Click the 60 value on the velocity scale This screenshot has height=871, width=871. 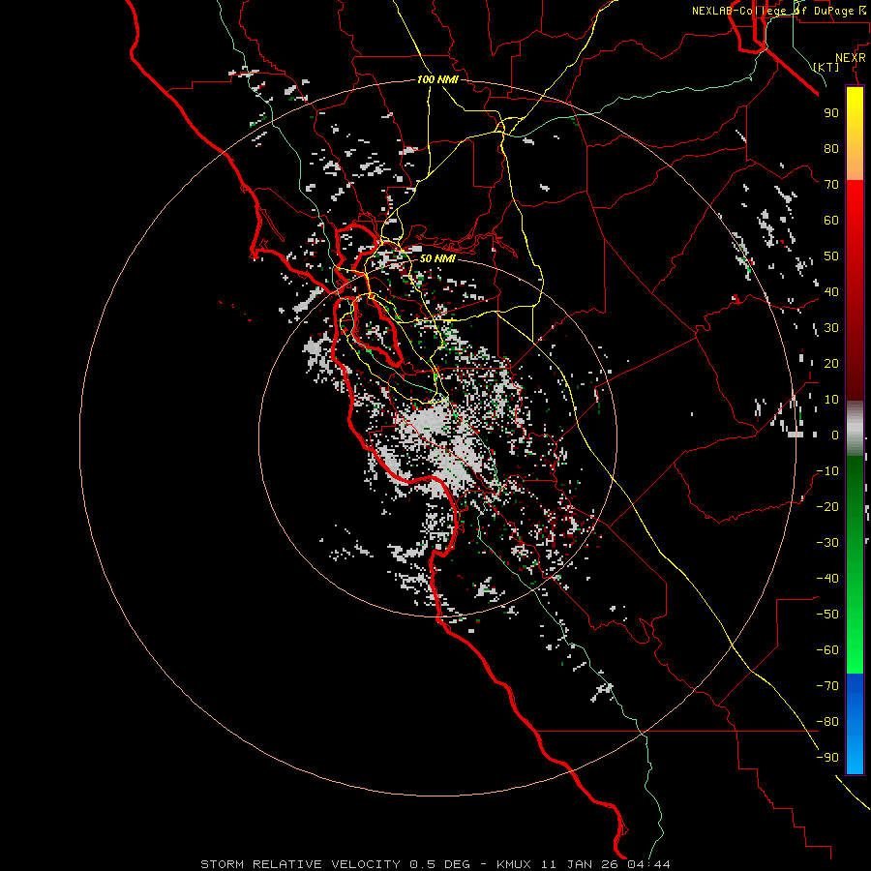831,221
